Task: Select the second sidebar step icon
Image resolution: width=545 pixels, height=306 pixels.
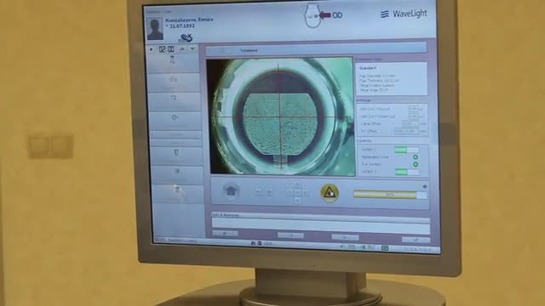Action: coord(174,82)
